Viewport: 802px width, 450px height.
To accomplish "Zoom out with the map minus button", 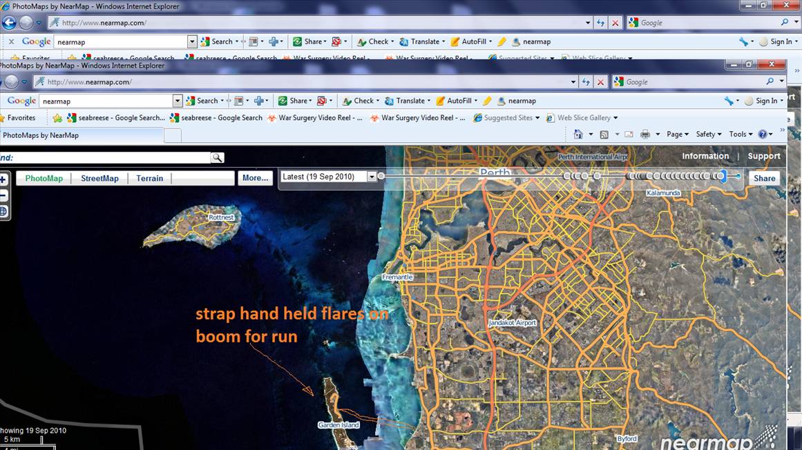I will (3, 196).
